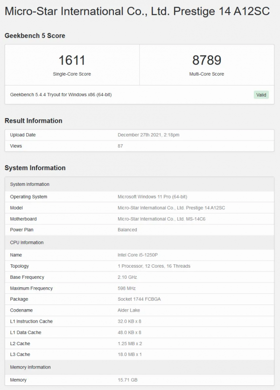This screenshot has width=280, height=390.
Task: Click the Power Plan value Balanced
Action: (x=127, y=230)
